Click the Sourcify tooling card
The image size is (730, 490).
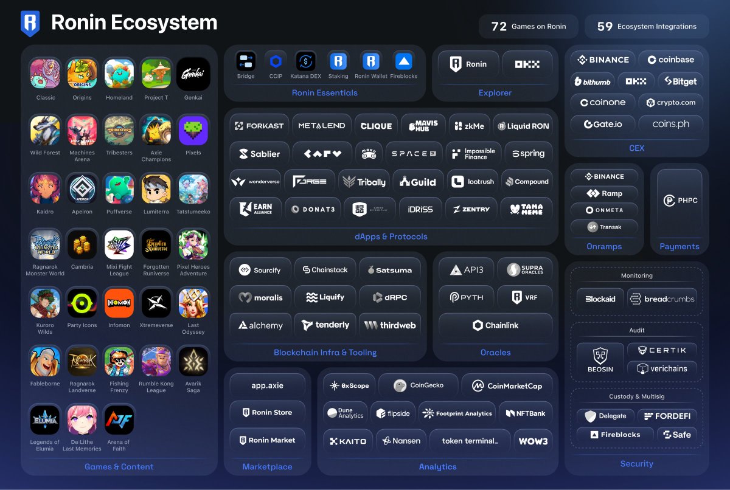click(x=260, y=270)
